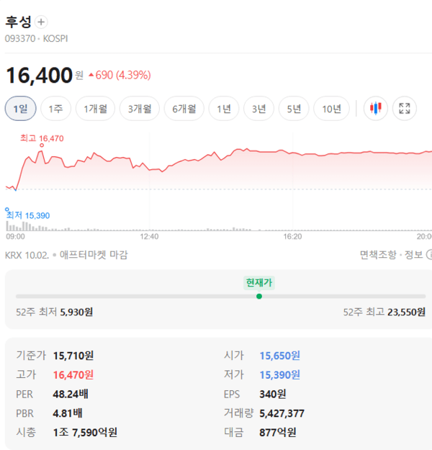Click the PBR 4.81배 value
The height and width of the screenshot is (450, 432).
pyautogui.click(x=68, y=413)
